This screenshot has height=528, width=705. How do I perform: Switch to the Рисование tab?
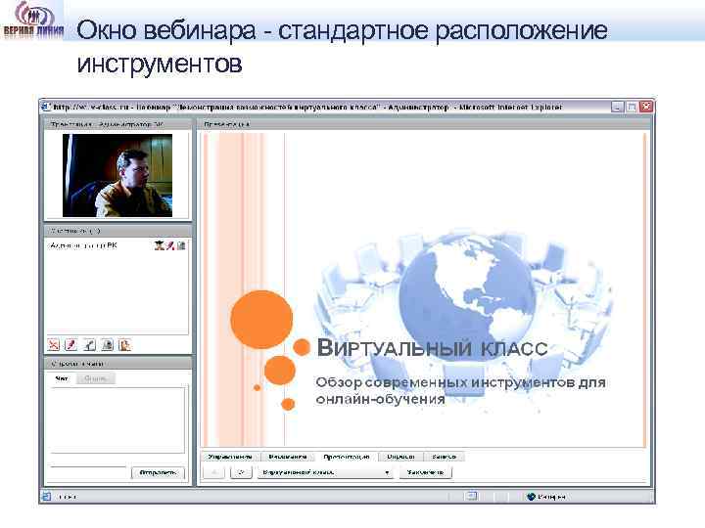pyautogui.click(x=288, y=457)
